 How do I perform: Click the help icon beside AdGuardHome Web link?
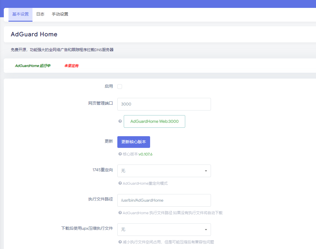(x=120, y=121)
